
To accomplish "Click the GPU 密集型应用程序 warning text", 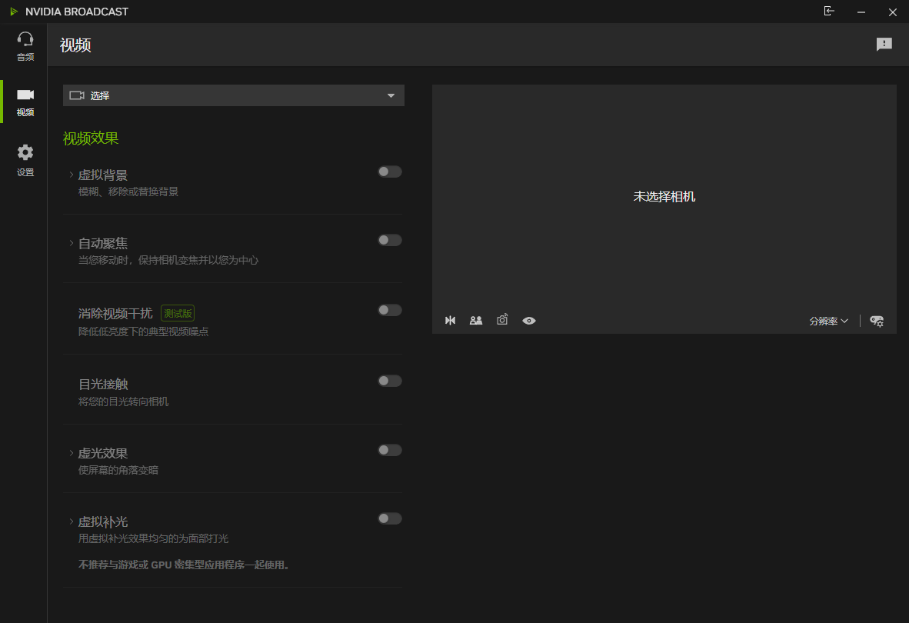I will point(184,565).
